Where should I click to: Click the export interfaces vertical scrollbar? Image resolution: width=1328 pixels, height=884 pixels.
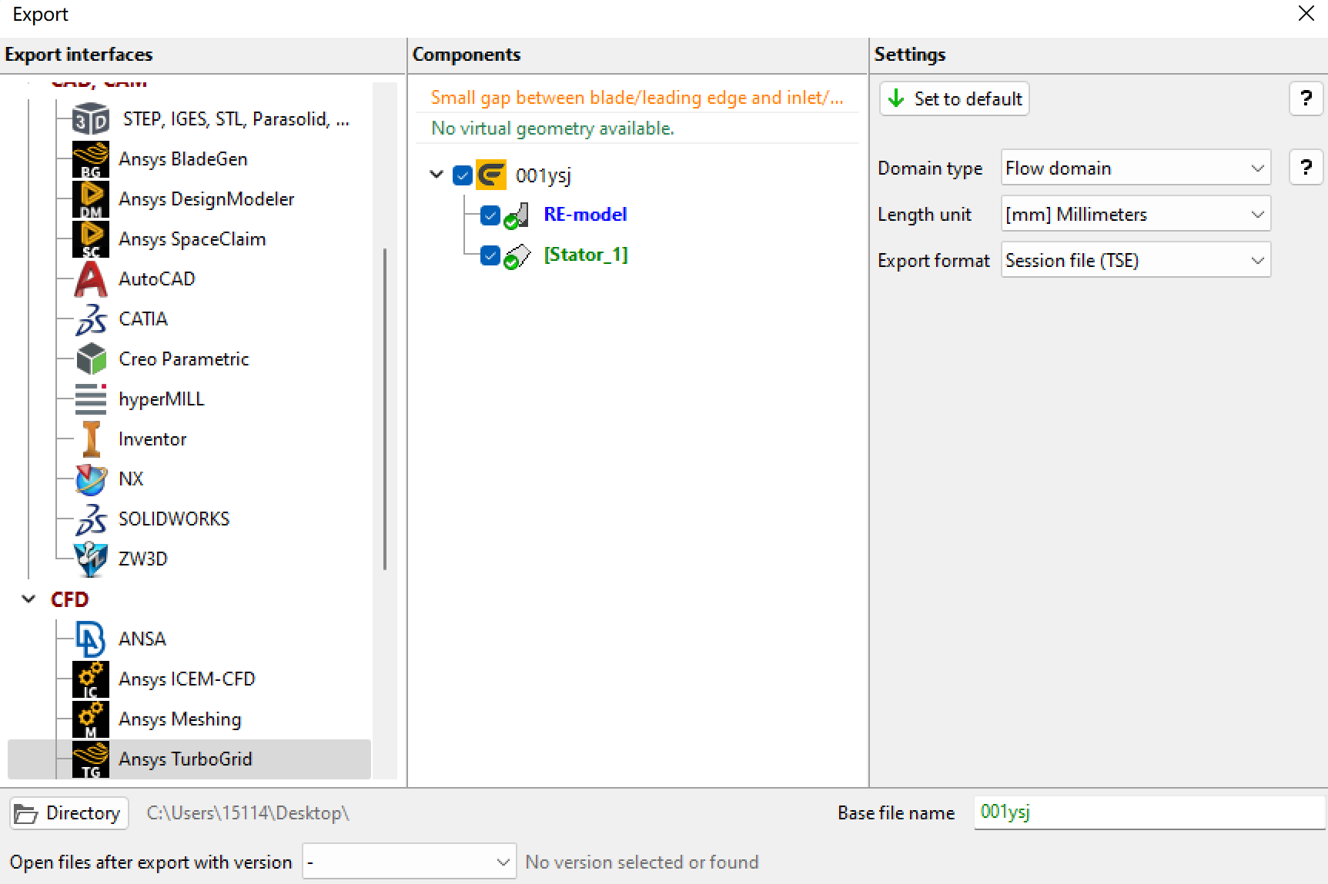[x=385, y=408]
